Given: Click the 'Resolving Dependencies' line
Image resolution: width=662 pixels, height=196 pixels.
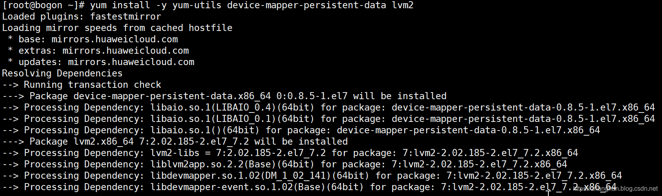Looking at the screenshot, I should pyautogui.click(x=62, y=74).
